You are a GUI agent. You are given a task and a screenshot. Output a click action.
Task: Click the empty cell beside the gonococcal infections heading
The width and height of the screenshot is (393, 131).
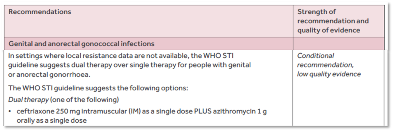pyautogui.click(x=338, y=44)
